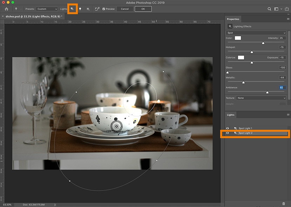Delete selected light with trash icon

click(283, 203)
